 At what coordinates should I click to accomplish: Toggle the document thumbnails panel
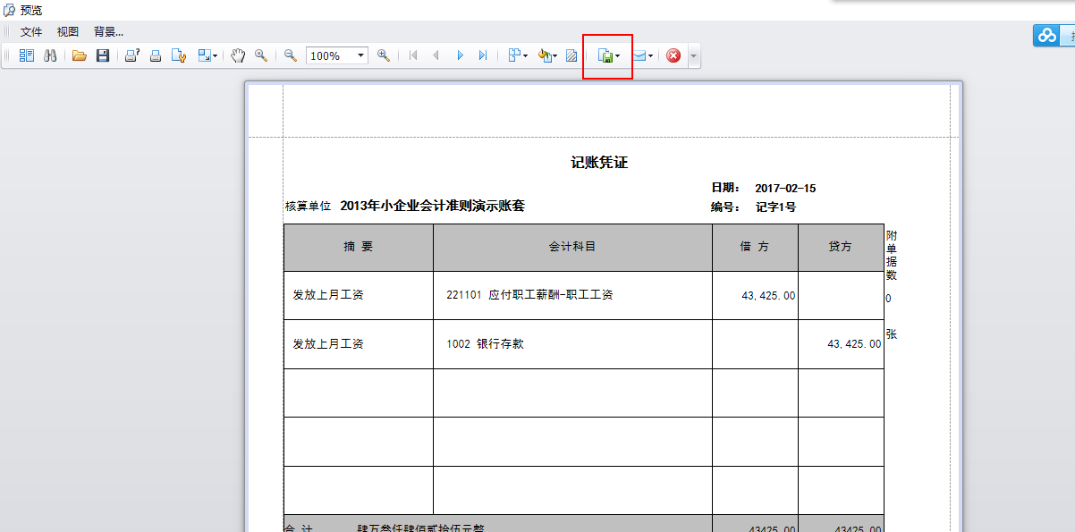[26, 55]
